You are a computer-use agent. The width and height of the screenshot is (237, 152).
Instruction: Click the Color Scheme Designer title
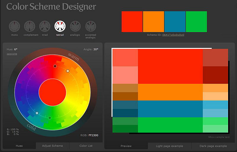click(51, 6)
